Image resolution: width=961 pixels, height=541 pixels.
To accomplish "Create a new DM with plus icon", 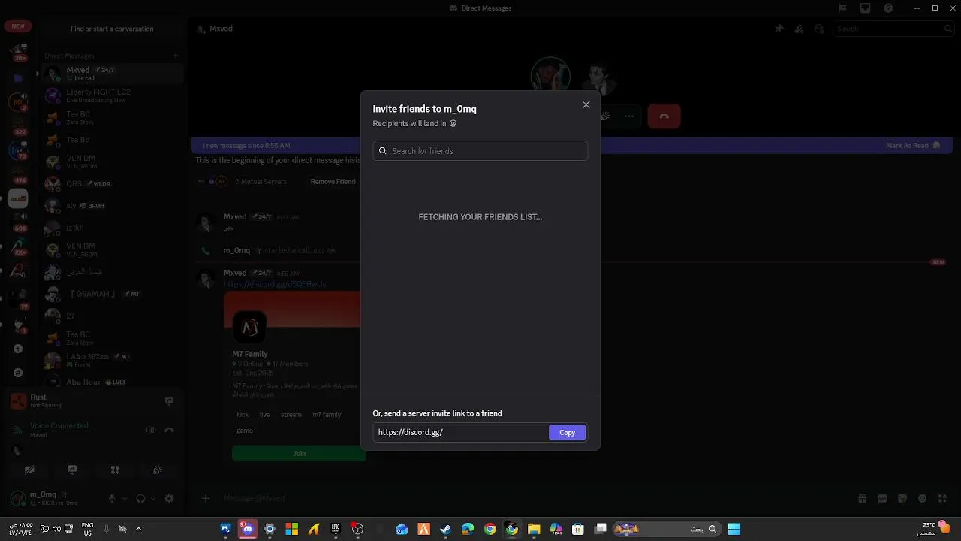I will click(x=176, y=56).
